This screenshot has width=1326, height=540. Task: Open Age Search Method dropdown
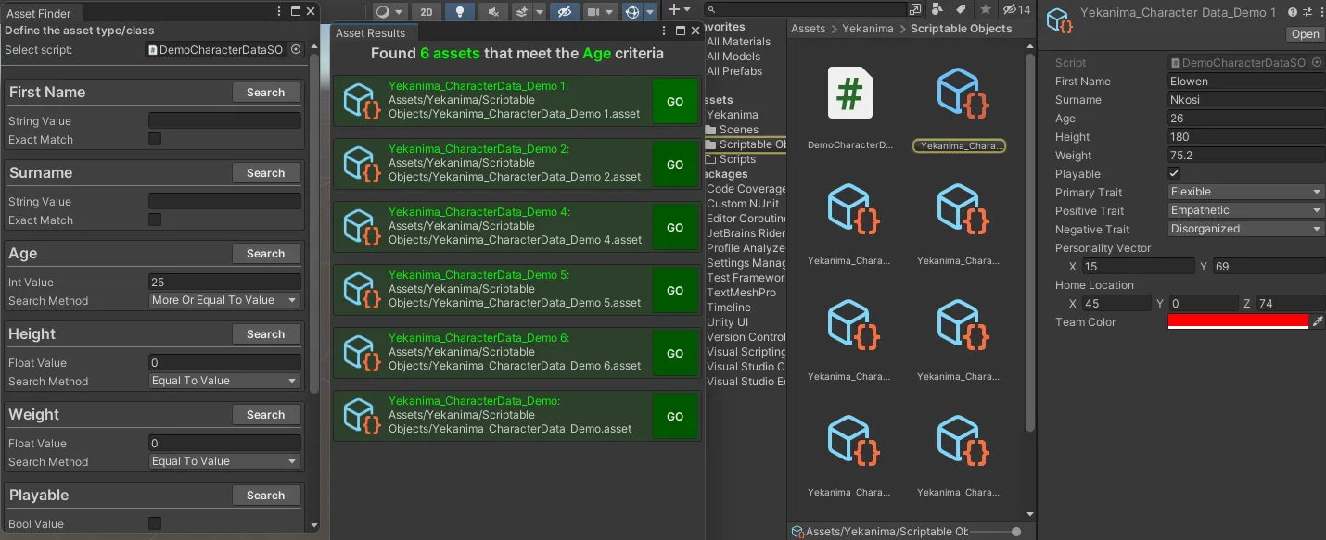(x=225, y=300)
